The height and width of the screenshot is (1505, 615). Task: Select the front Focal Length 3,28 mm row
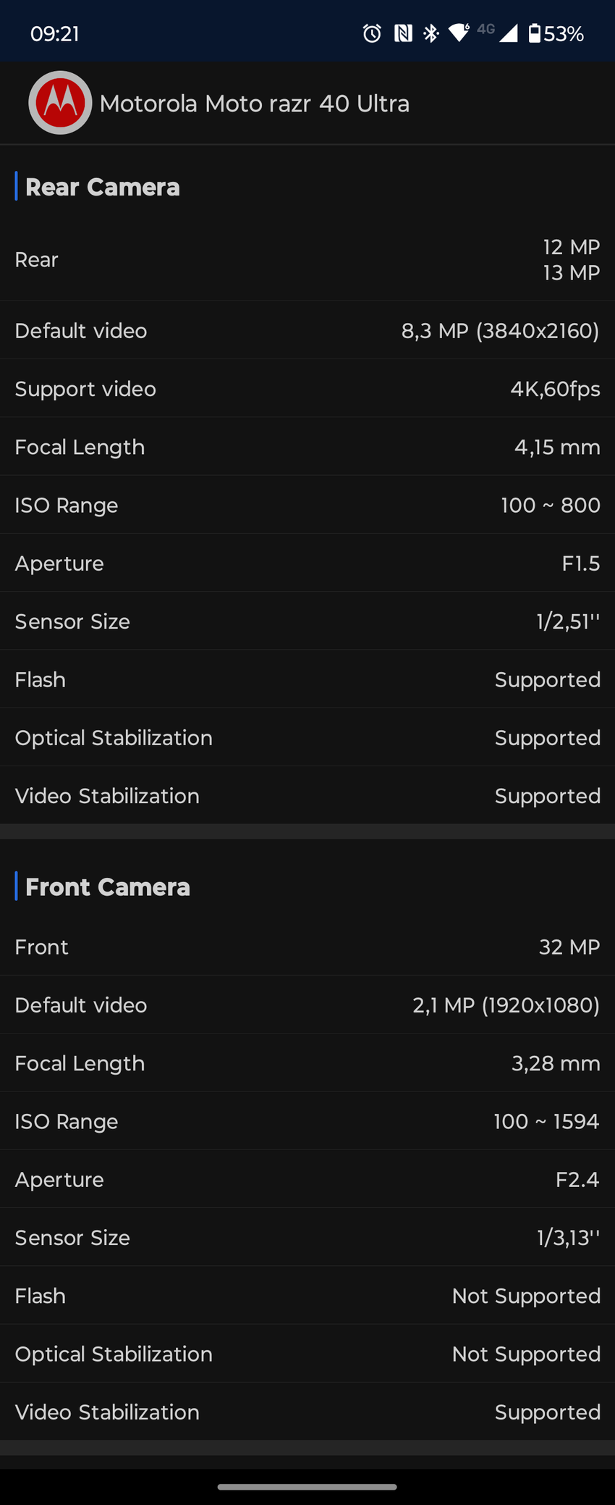tap(307, 1063)
